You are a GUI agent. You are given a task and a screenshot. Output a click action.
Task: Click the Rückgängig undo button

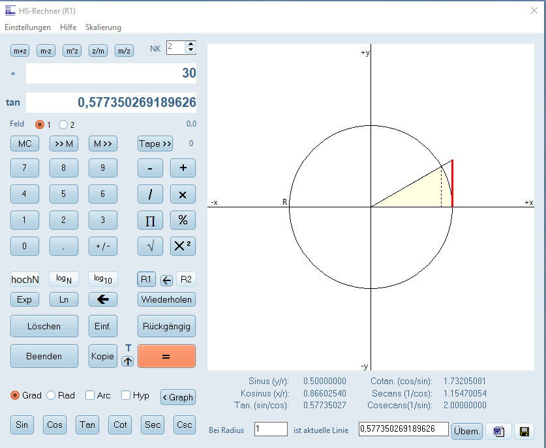[166, 326]
